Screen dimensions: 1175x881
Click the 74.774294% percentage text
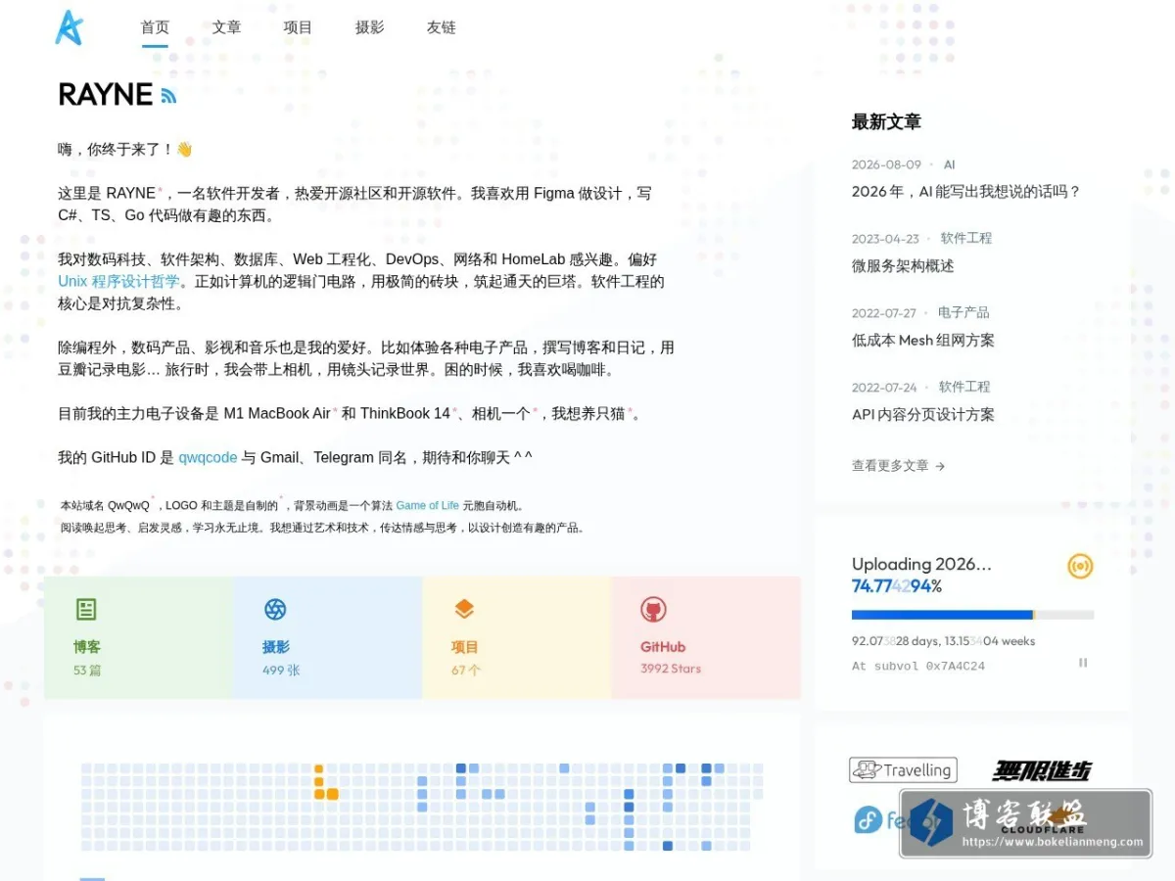pyautogui.click(x=897, y=586)
